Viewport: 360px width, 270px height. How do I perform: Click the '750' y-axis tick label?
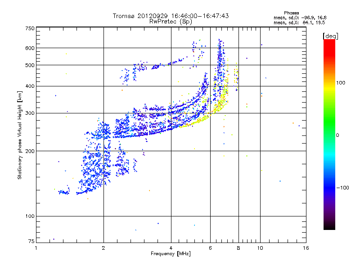coord(30,28)
